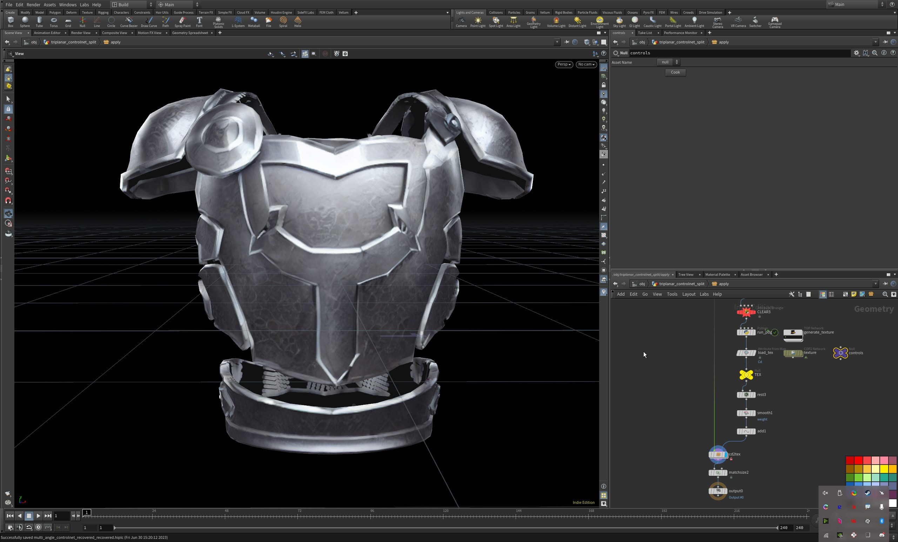
Task: Click the network editor Add menu
Action: (x=621, y=294)
